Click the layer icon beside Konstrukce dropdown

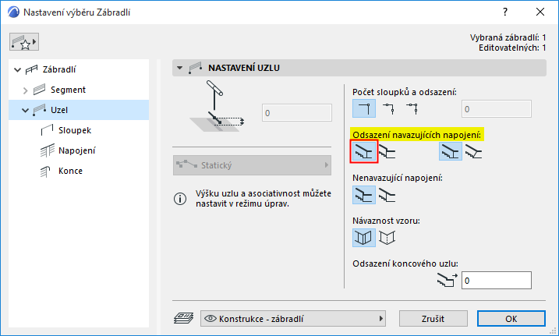click(182, 318)
